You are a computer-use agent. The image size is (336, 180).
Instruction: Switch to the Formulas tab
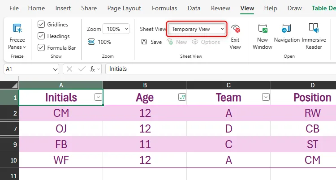pos(164,8)
